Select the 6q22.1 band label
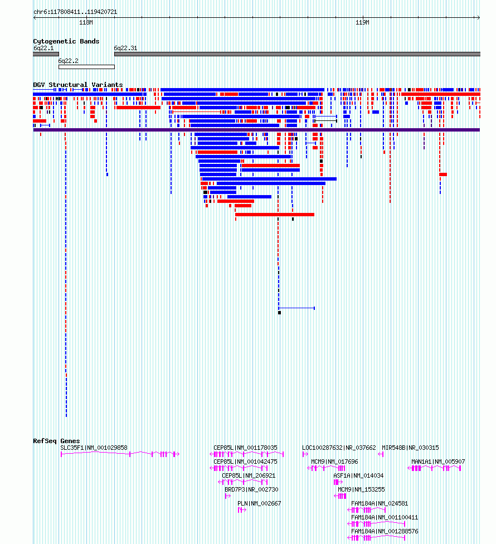 point(43,48)
